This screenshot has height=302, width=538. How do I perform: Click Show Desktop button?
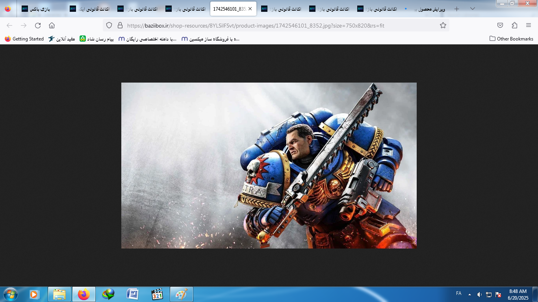click(535, 294)
